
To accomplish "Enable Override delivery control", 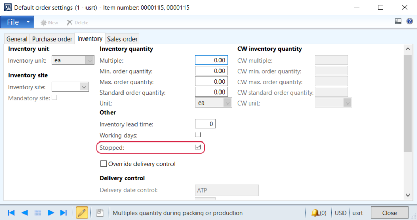I will 103,164.
